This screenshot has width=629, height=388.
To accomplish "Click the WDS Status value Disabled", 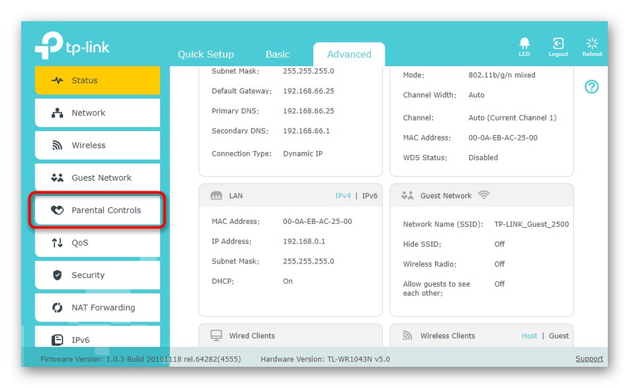I will pyautogui.click(x=483, y=158).
